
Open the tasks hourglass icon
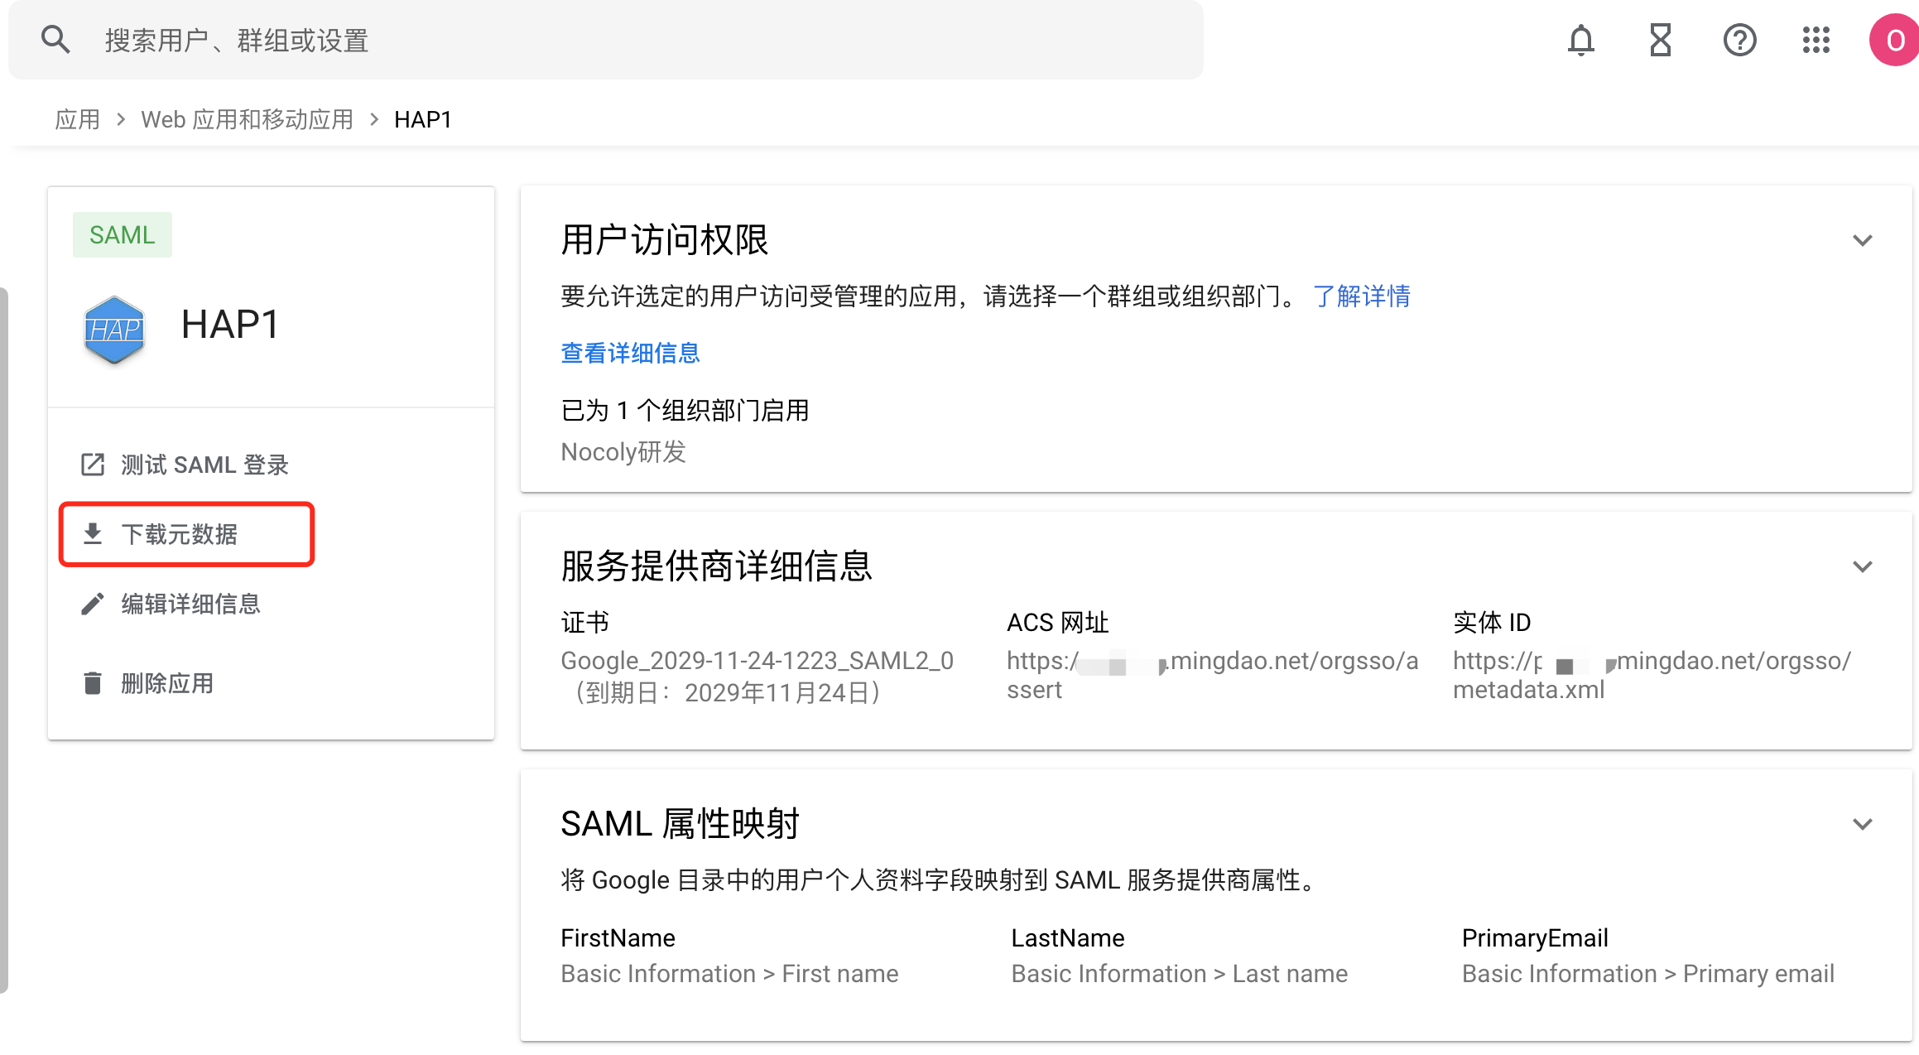[1660, 40]
